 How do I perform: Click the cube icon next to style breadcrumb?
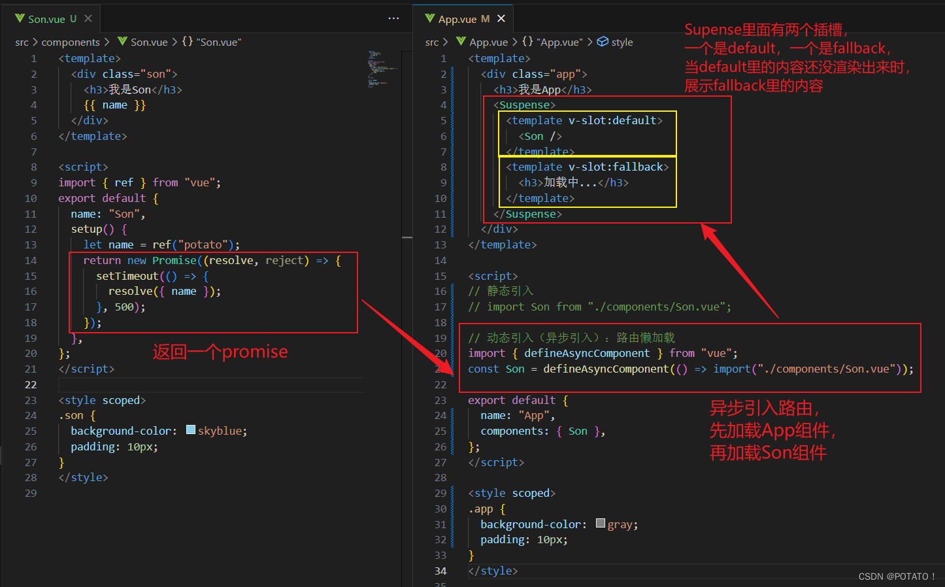pos(603,41)
